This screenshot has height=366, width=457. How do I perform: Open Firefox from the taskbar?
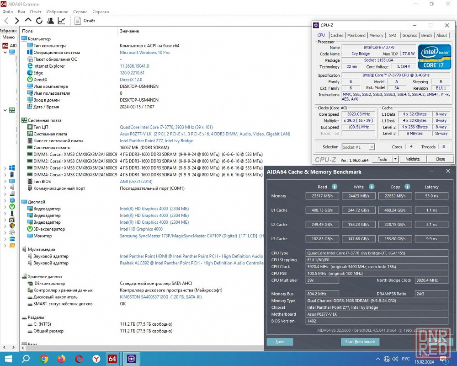click(x=61, y=359)
